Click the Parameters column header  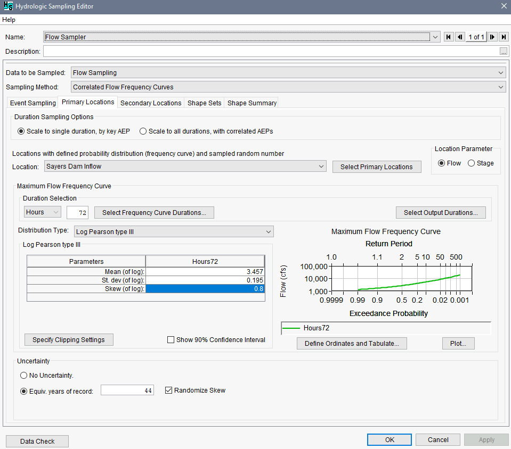[86, 261]
